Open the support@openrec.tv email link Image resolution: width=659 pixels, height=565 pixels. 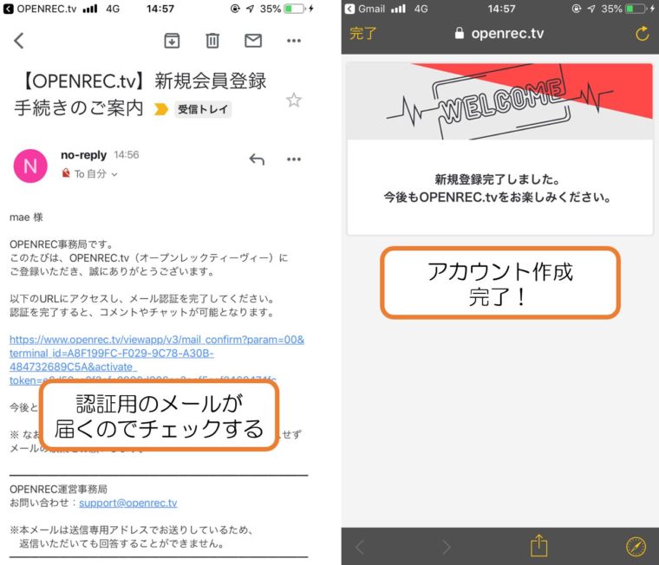pos(128,503)
